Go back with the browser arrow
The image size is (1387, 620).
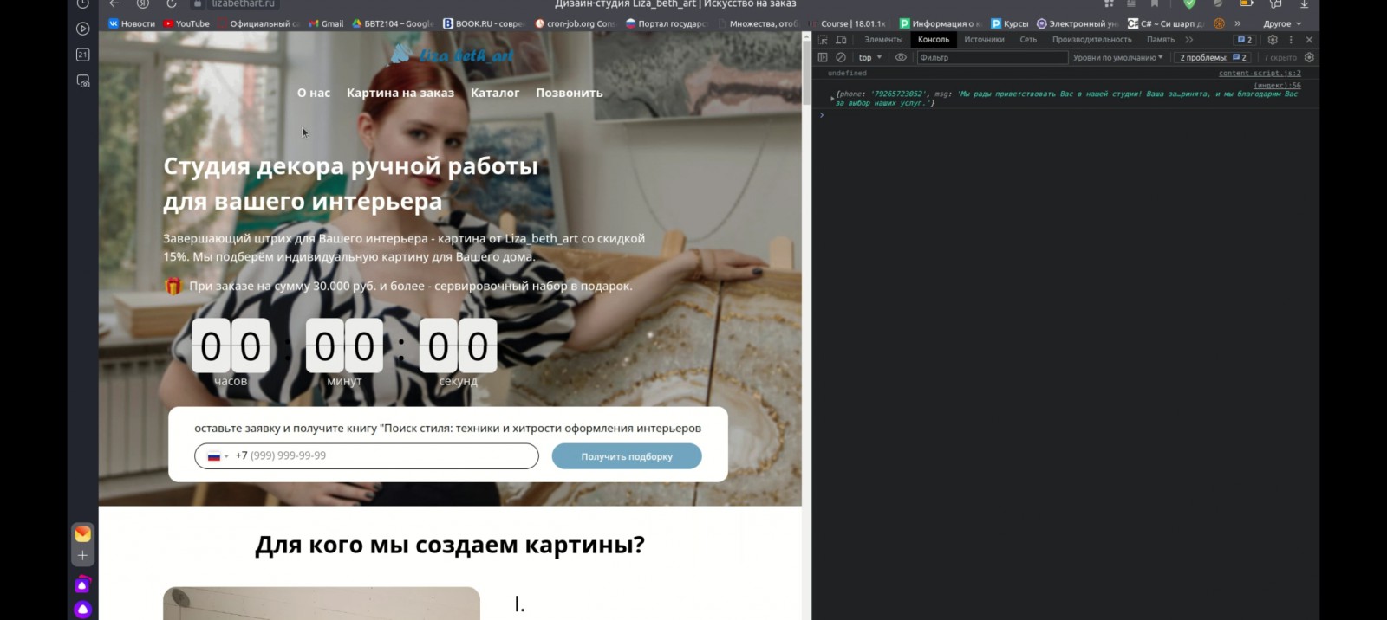pos(114,3)
